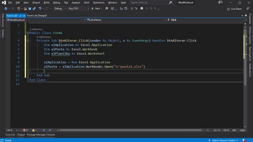
Task: Click the search magnifier icon
Action: (170, 3)
